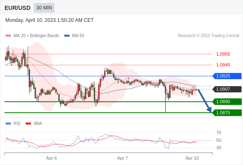Click the MA 50 blue legend swatch
This screenshot has height=165, width=243.
[67, 36]
